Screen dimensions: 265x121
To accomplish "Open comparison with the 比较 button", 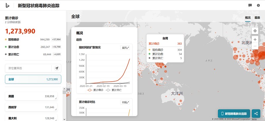I will click(x=125, y=102).
